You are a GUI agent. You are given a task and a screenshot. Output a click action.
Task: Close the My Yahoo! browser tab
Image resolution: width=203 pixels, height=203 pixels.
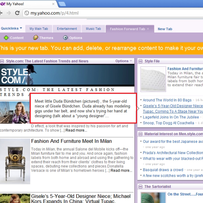53,4
